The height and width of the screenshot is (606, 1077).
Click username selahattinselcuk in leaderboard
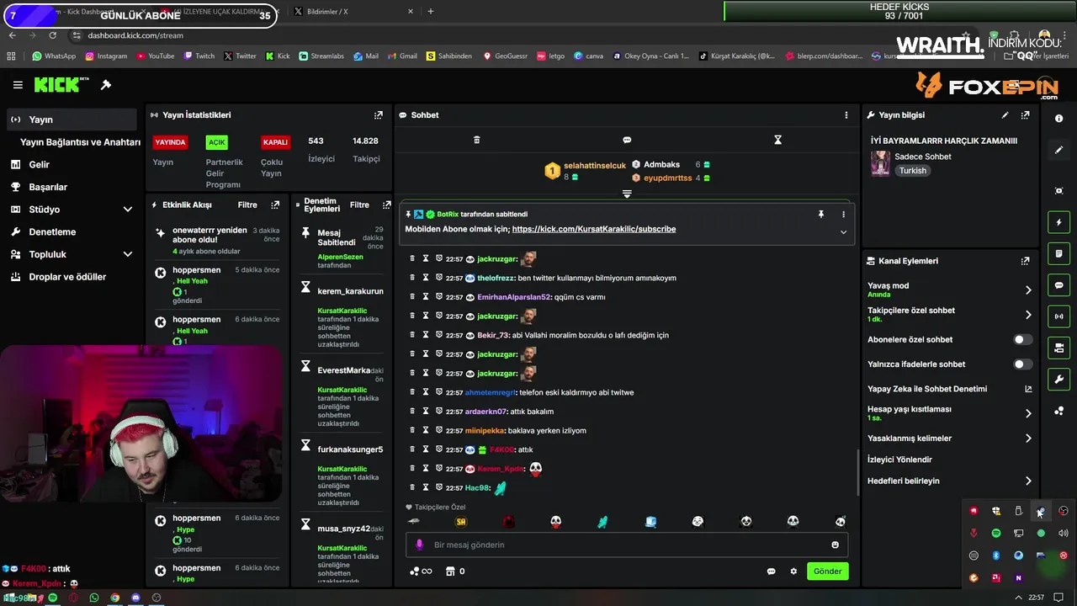[x=595, y=166]
